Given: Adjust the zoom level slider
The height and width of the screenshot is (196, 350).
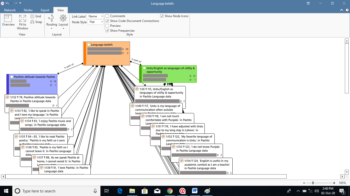Looking at the screenshot, I should pyautogui.click(x=313, y=183).
